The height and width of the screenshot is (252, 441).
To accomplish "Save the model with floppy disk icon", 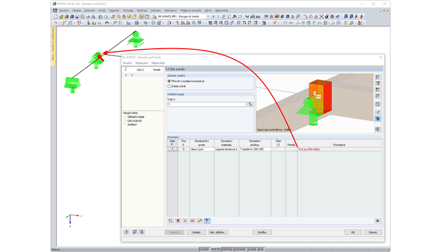I will click(x=77, y=17).
